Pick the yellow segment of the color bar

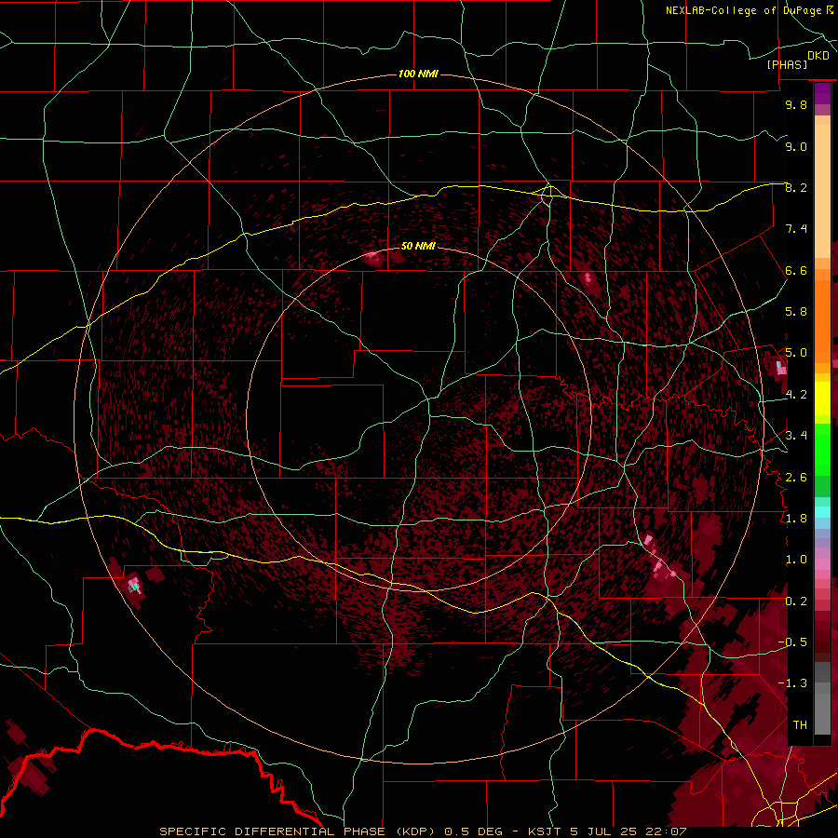pos(822,399)
